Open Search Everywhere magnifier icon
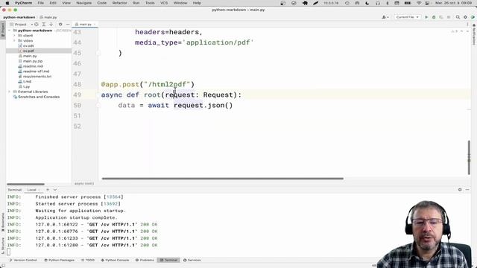 (458, 17)
